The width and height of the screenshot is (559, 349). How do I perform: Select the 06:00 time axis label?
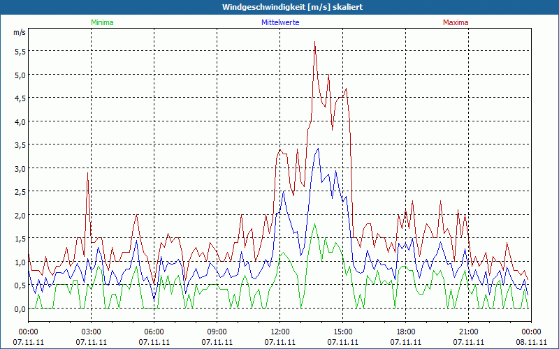154,332
